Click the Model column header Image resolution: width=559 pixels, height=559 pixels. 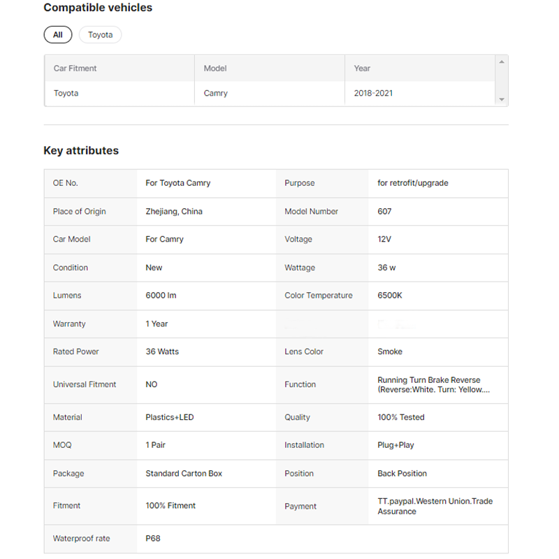click(x=215, y=68)
